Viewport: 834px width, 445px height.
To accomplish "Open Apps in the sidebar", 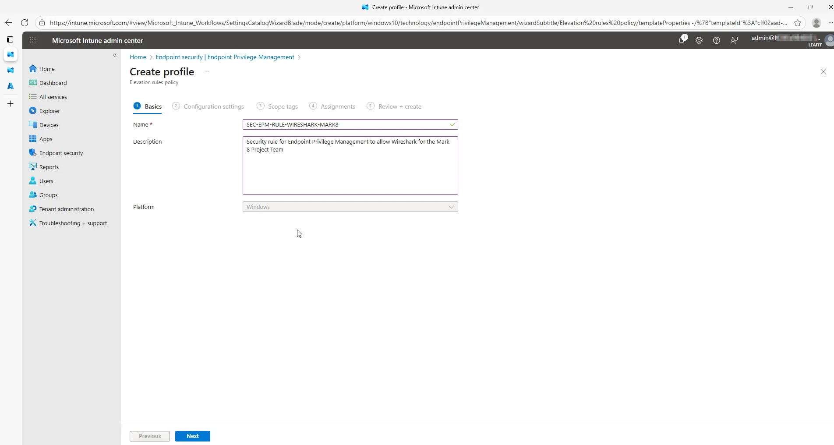I will [x=40, y=139].
